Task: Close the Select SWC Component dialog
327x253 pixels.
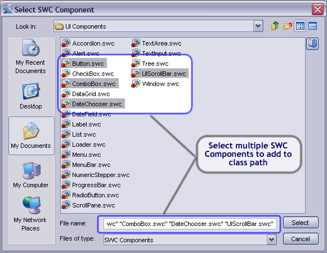Action: 317,9
